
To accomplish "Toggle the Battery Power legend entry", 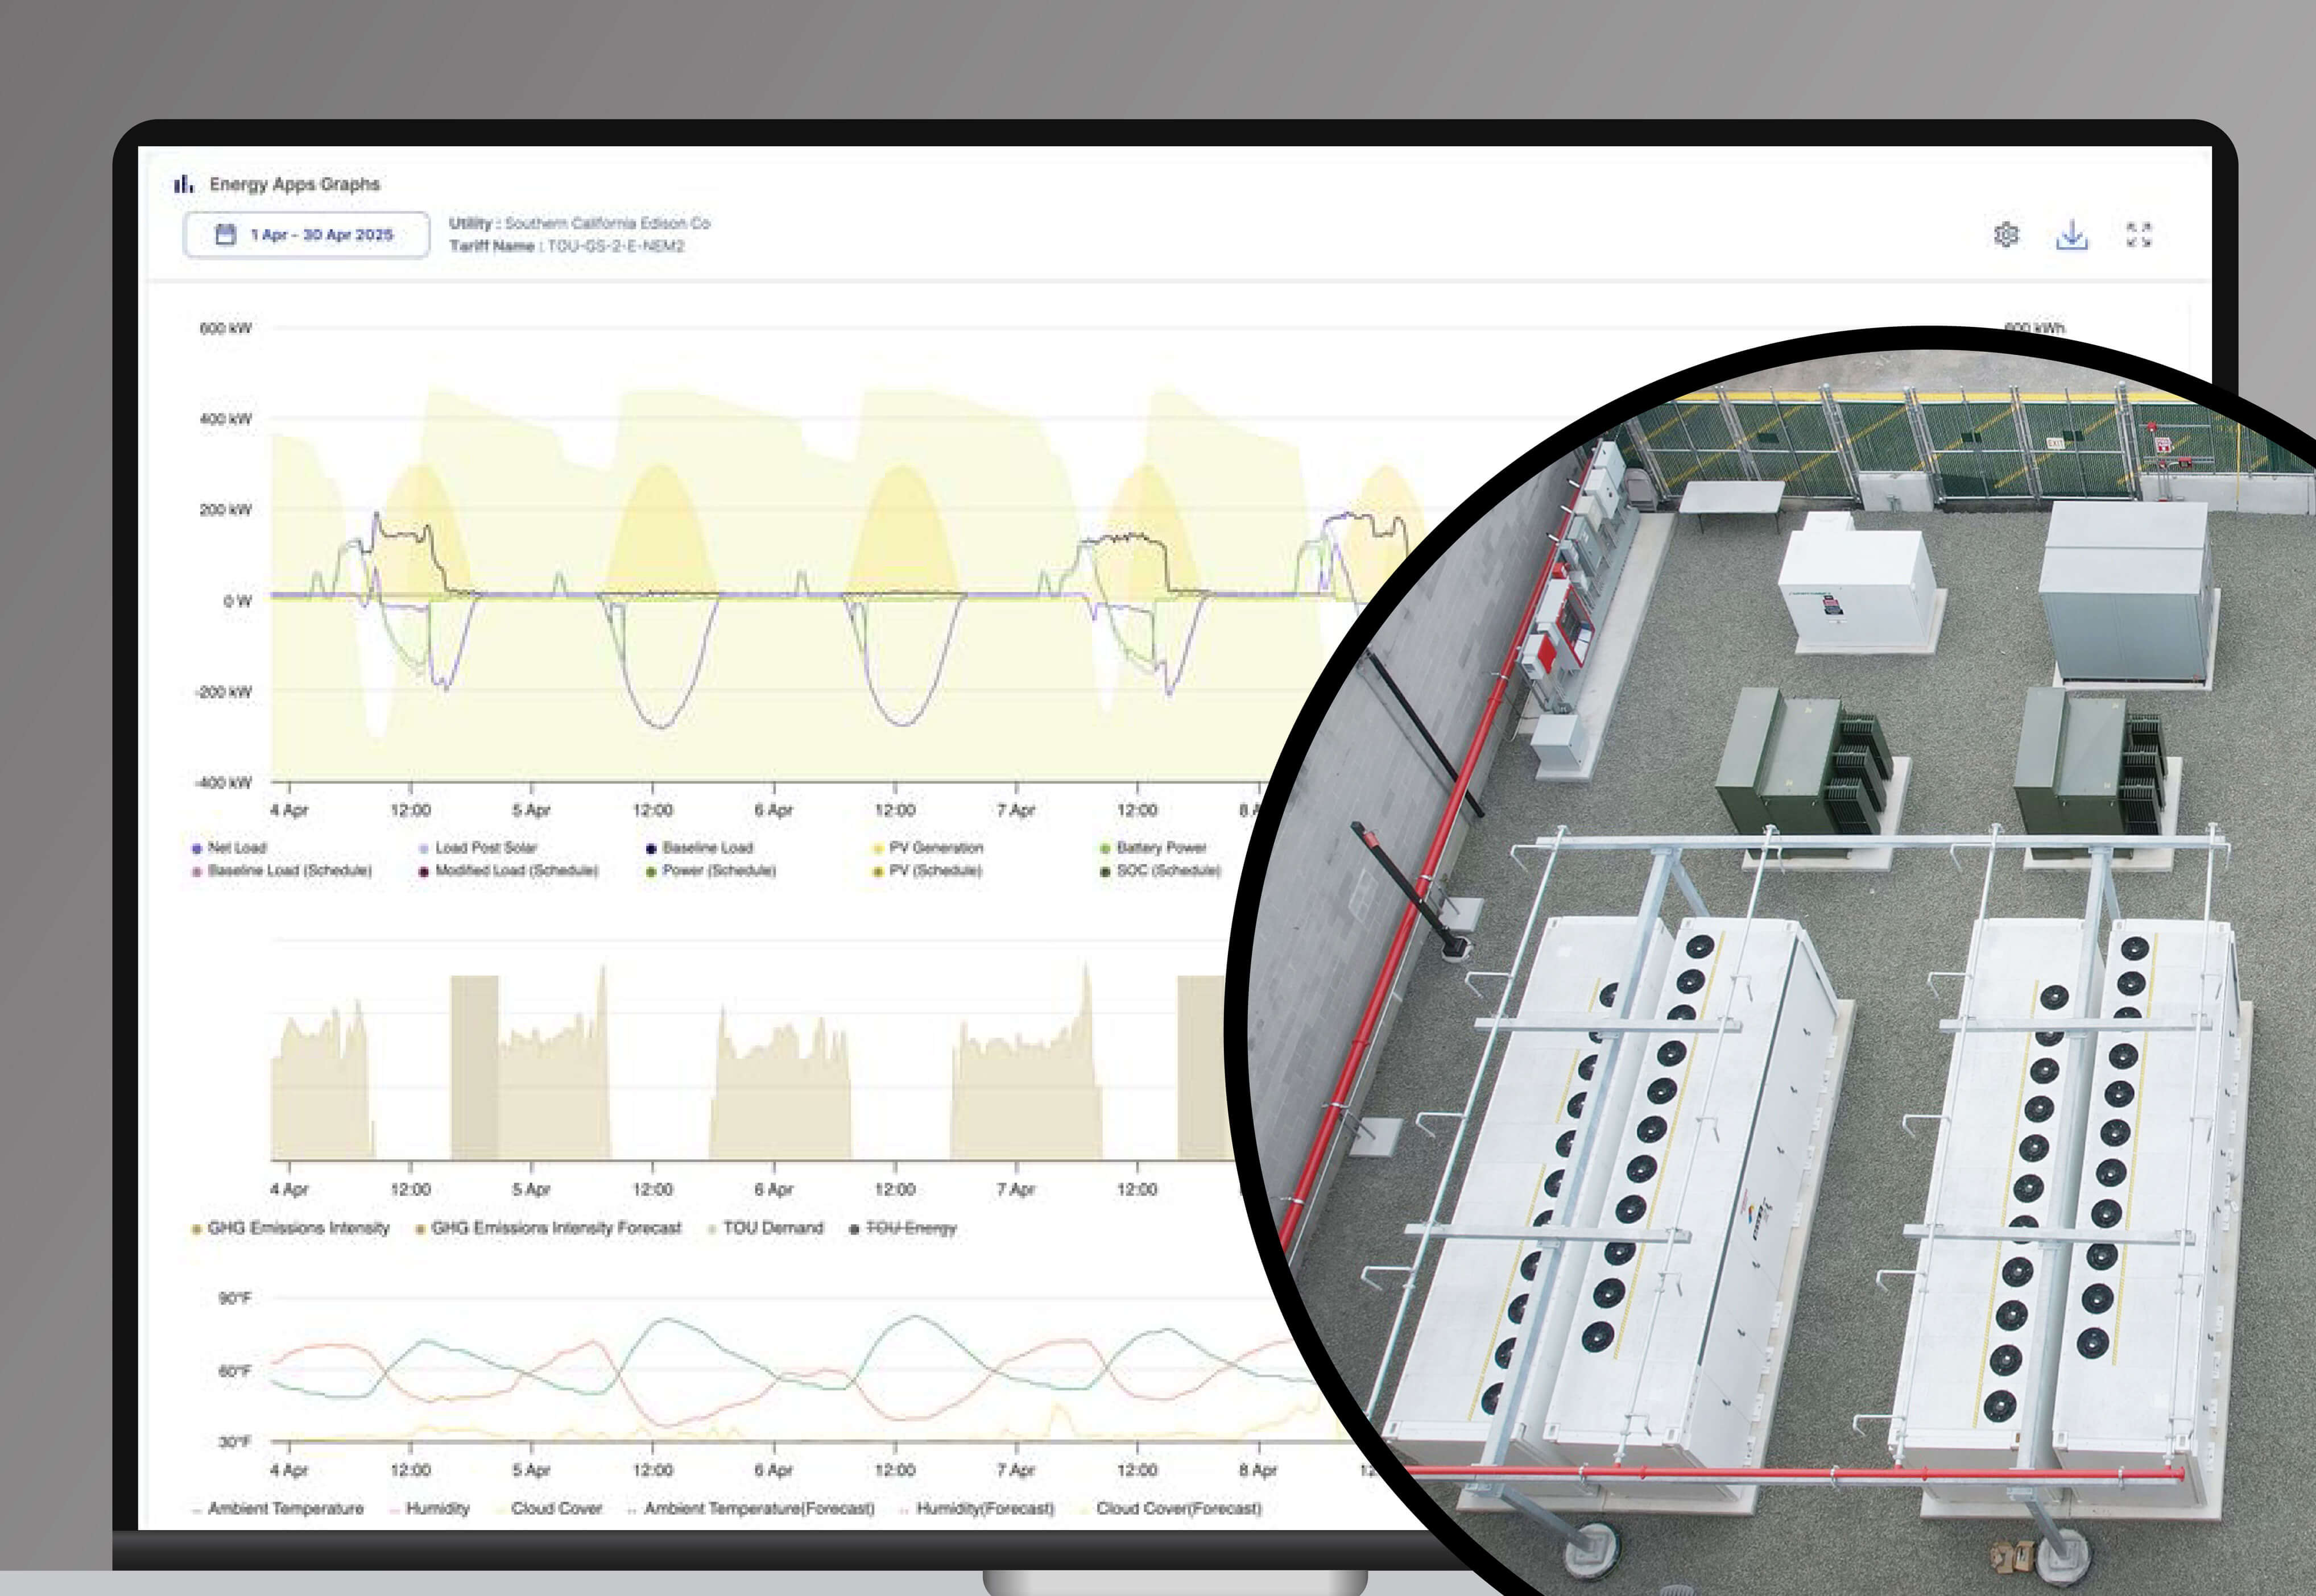I will point(1153,848).
